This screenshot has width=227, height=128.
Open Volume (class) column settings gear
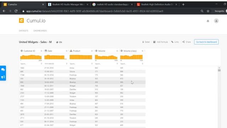pyautogui.click(x=142, y=51)
